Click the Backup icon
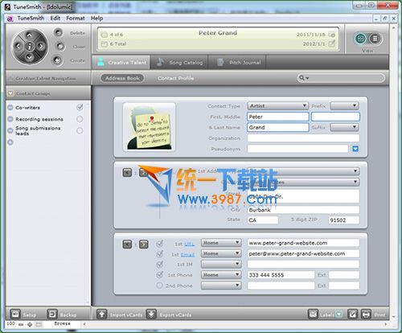Image resolution: width=402 pixels, height=333 pixels. tap(52, 314)
